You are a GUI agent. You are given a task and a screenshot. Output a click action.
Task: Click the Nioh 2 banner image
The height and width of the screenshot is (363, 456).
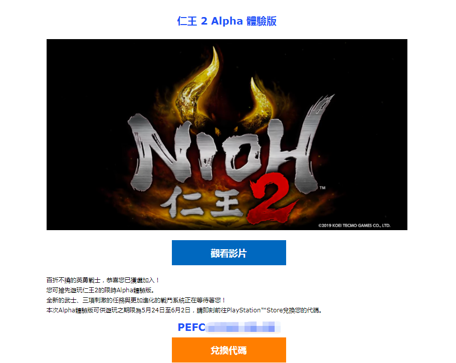click(x=227, y=134)
